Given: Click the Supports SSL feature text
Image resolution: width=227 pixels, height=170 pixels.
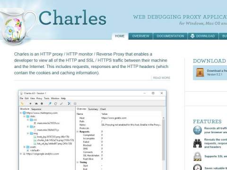Looking at the screenshot, I should [216, 156].
